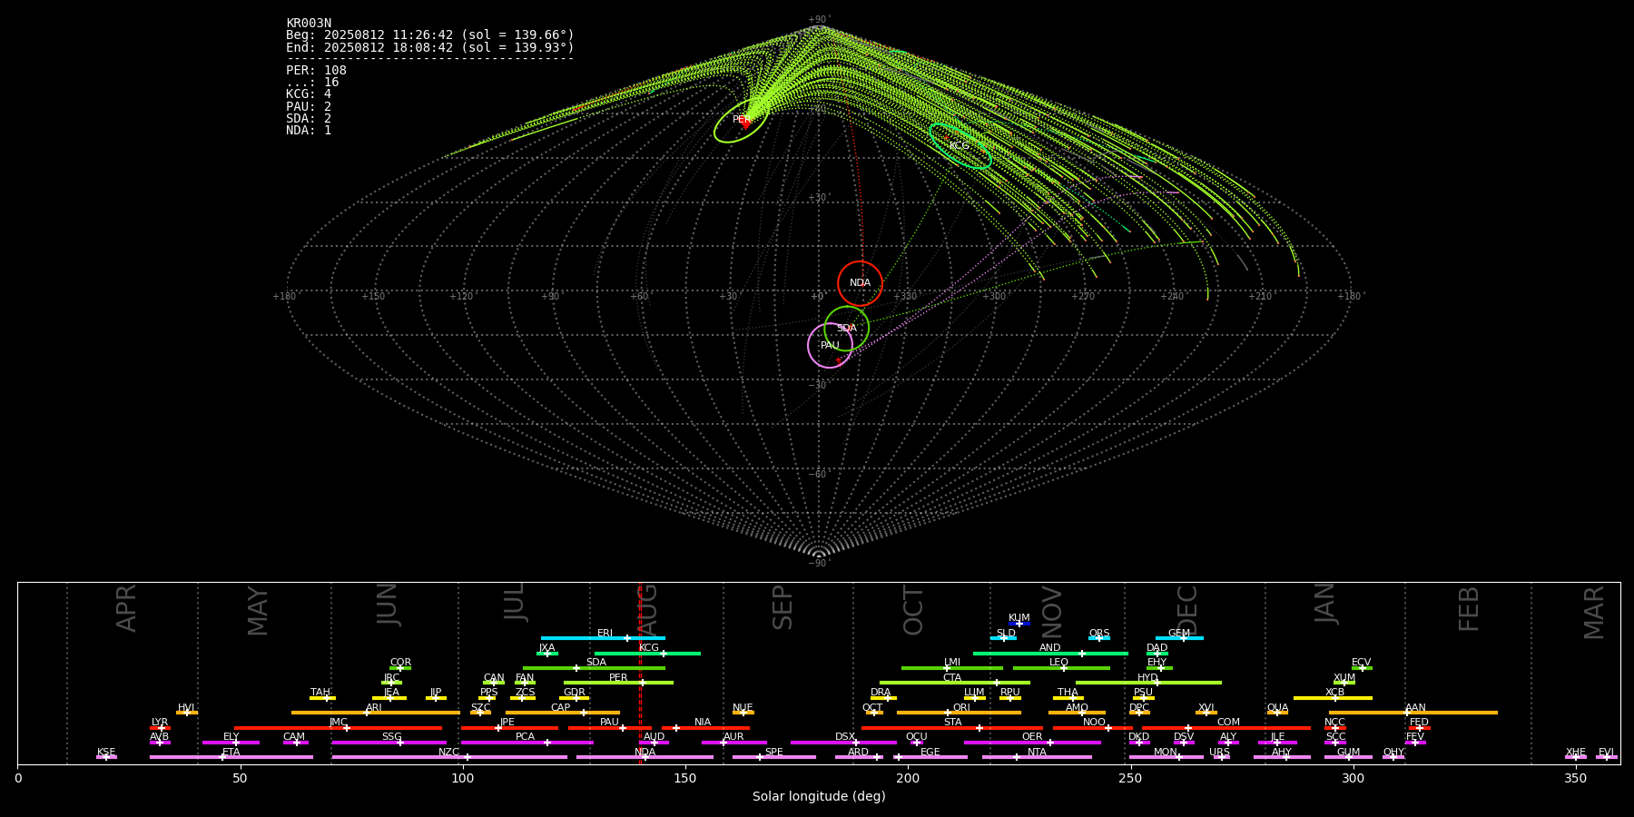Click the 'PER: 108' count in legend
This screenshot has width=1634, height=817.
tap(316, 71)
